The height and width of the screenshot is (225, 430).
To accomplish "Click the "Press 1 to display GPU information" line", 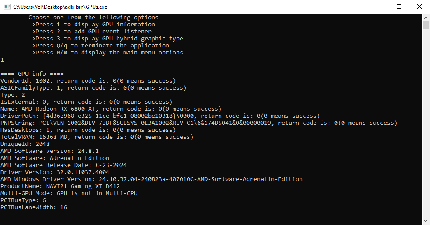I will (x=92, y=25).
